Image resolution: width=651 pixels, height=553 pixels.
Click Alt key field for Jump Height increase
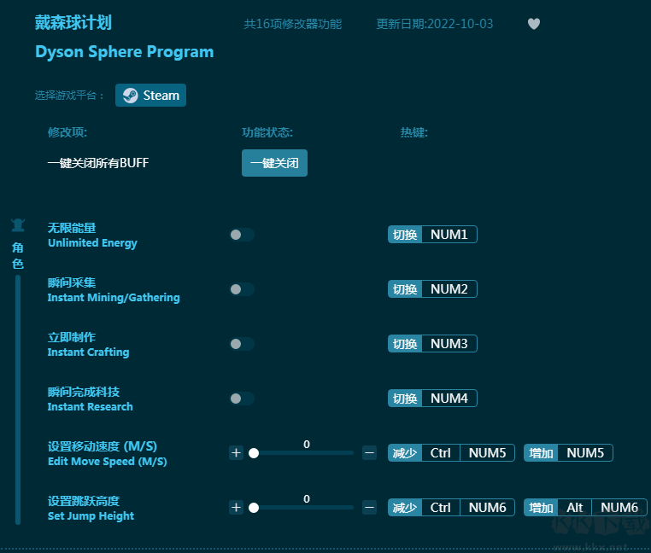pyautogui.click(x=575, y=508)
